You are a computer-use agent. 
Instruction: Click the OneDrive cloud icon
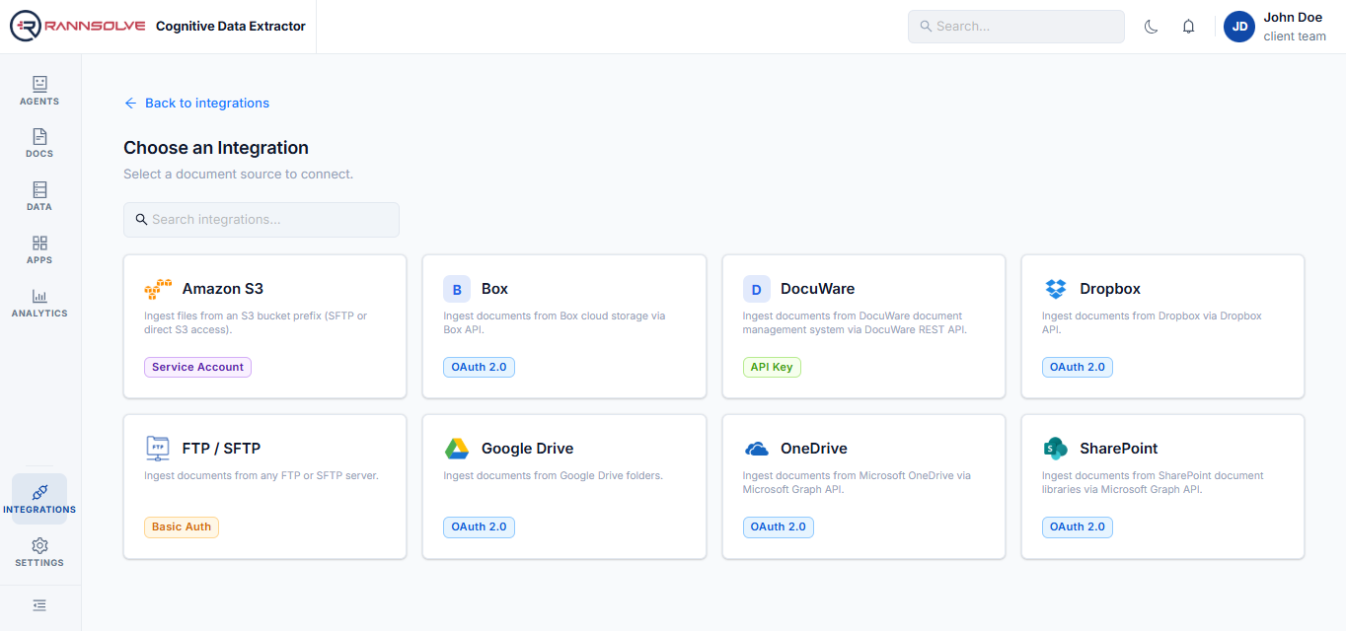pos(757,449)
